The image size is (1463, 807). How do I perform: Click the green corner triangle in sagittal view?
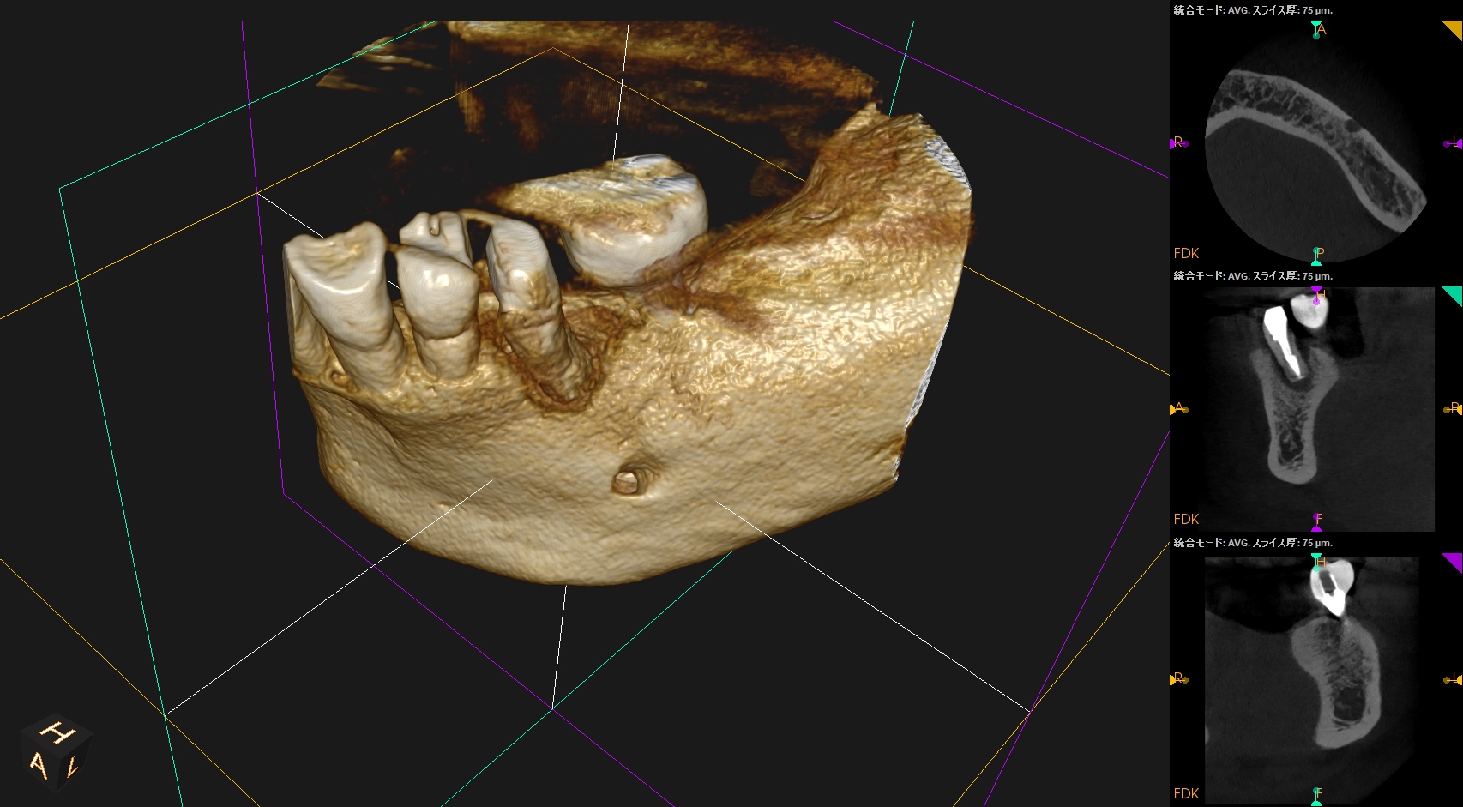coord(1454,295)
